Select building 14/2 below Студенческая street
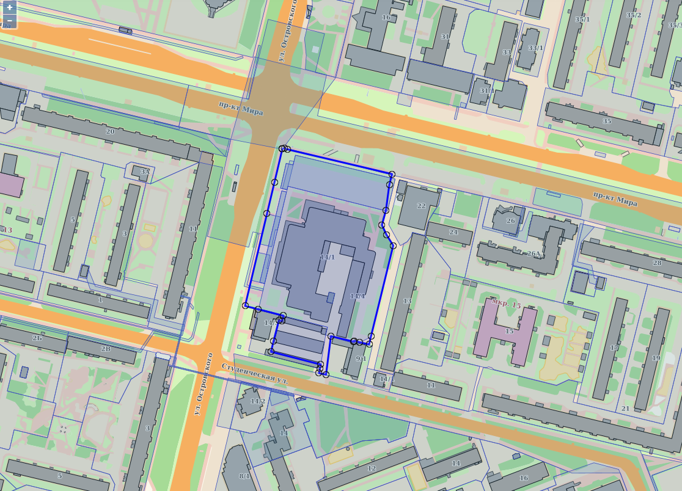 pyautogui.click(x=257, y=401)
